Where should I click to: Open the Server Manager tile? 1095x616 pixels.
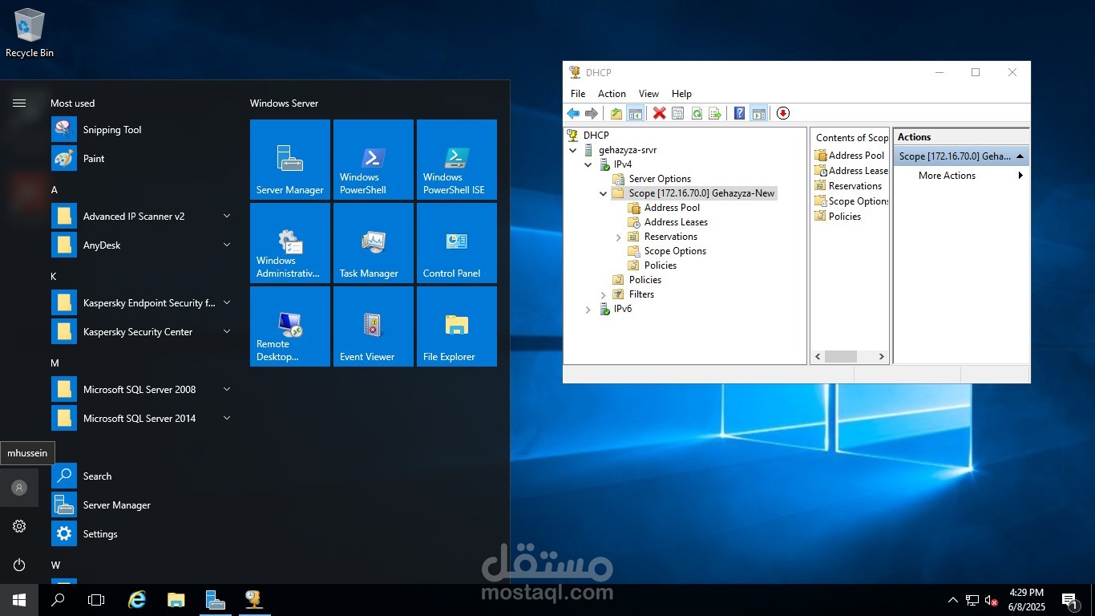pos(290,160)
